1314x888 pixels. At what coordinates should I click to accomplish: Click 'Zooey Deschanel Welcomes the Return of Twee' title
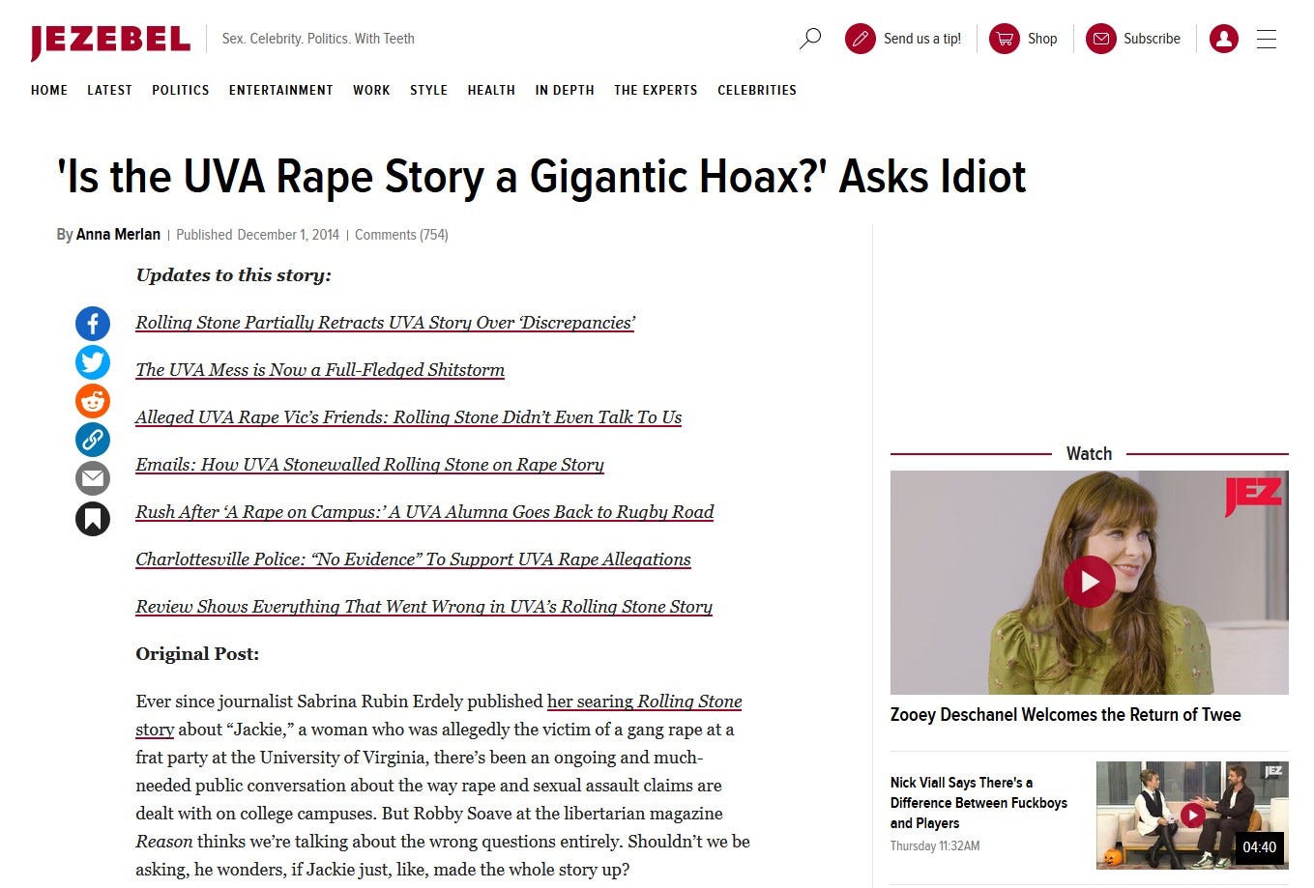pos(1066,715)
